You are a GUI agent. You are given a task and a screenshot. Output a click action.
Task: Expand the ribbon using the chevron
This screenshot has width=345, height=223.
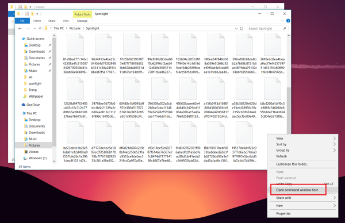(x=282, y=21)
